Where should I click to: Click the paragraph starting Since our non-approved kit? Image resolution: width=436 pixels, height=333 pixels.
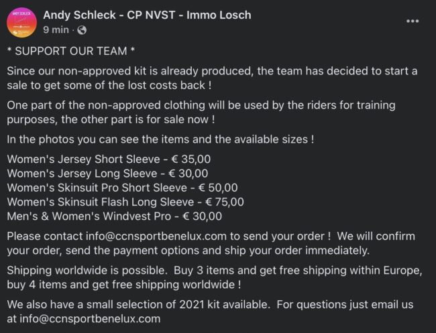click(212, 78)
